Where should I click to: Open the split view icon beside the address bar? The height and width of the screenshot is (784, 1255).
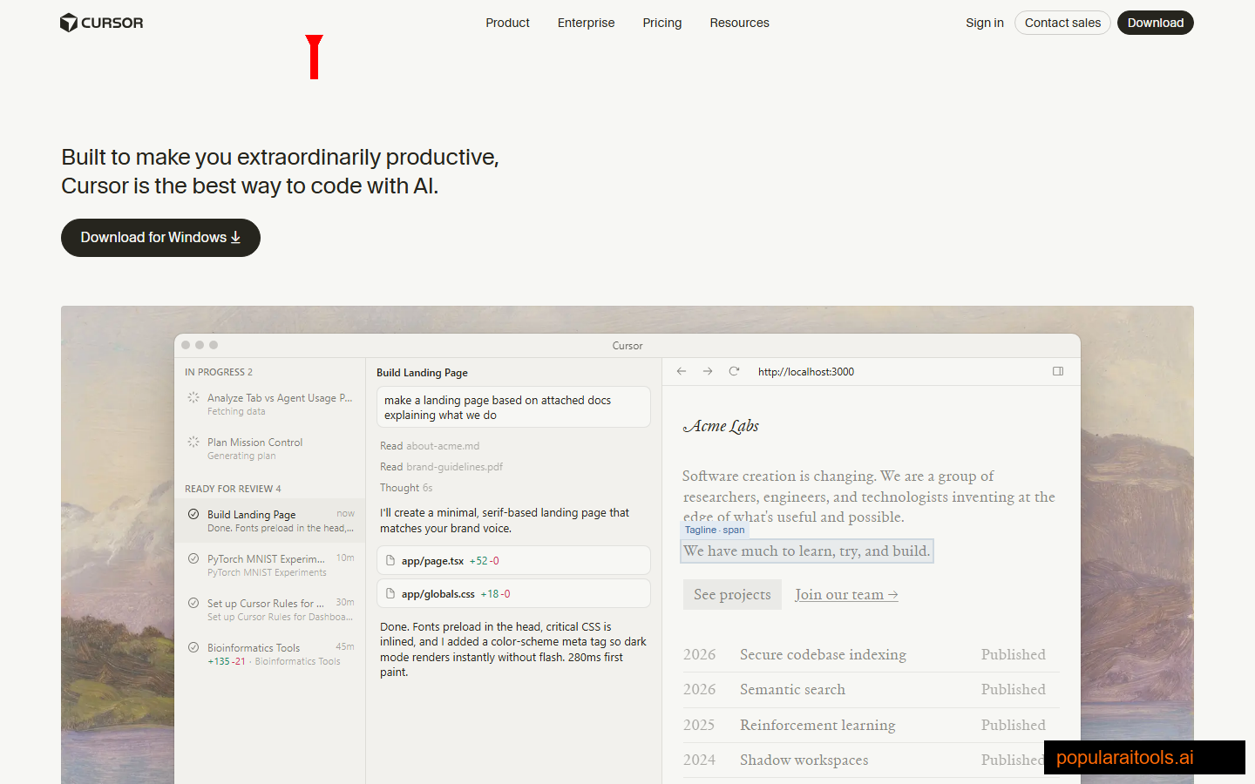[x=1058, y=371]
